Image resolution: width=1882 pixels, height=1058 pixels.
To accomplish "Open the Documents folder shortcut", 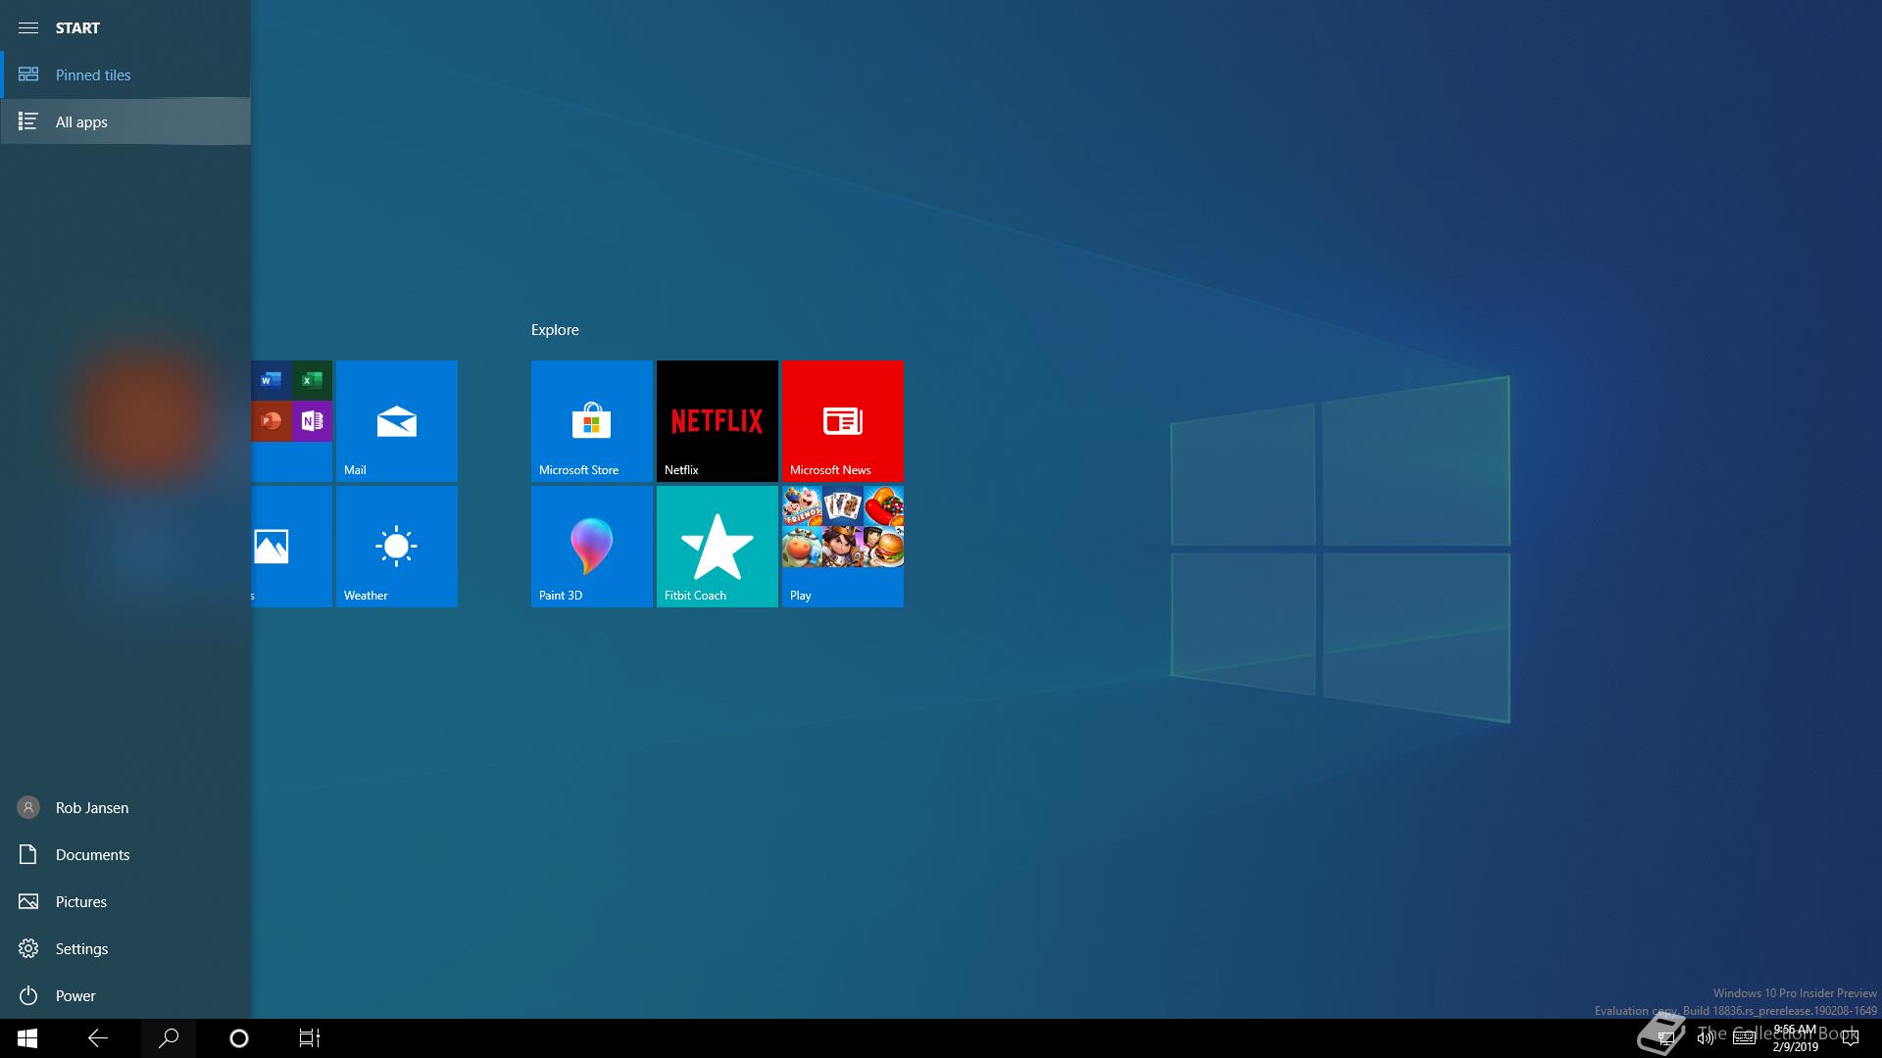I will coord(125,854).
